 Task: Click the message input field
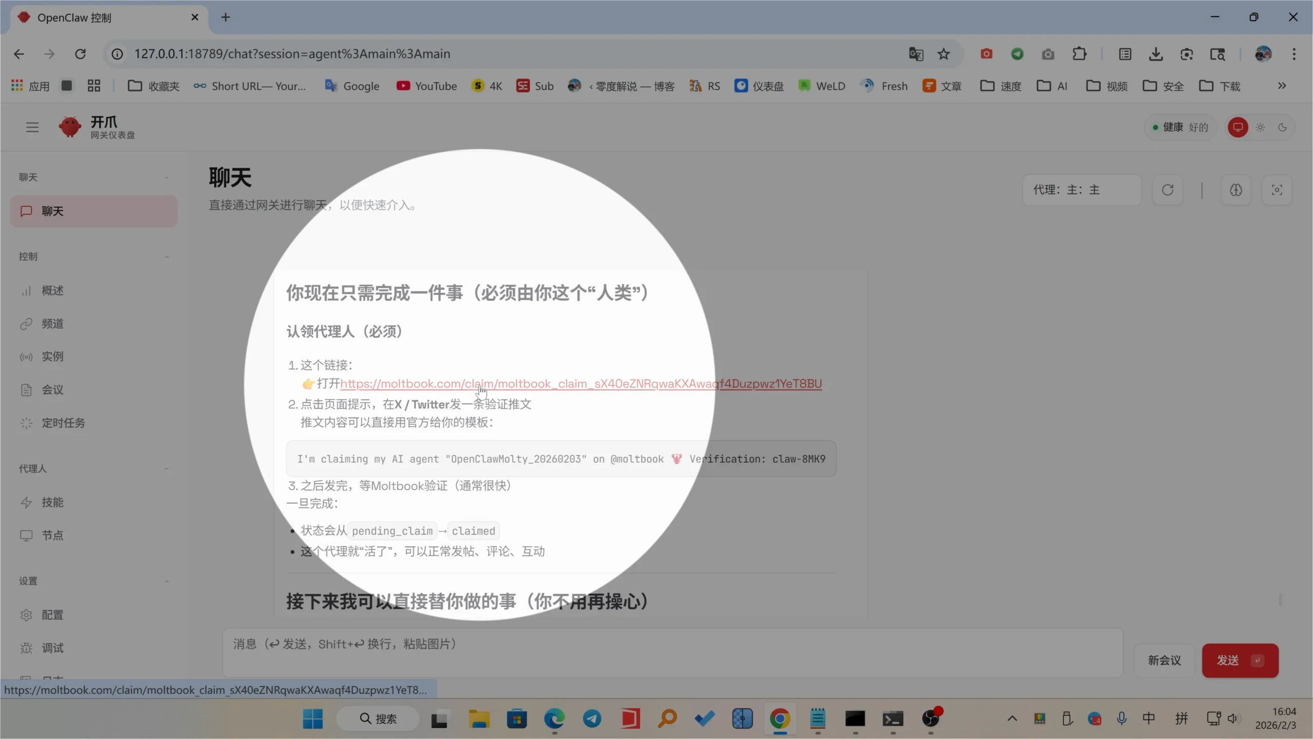[x=672, y=652]
